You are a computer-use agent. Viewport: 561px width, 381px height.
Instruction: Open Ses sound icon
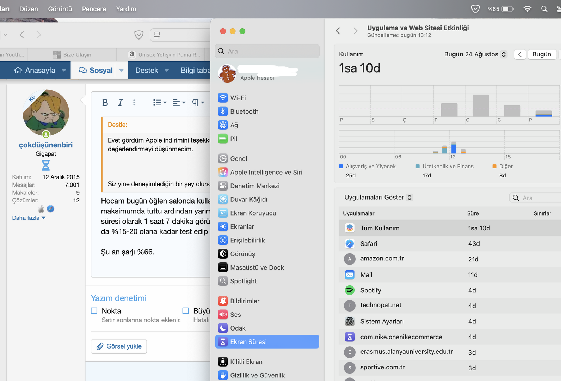click(x=223, y=314)
